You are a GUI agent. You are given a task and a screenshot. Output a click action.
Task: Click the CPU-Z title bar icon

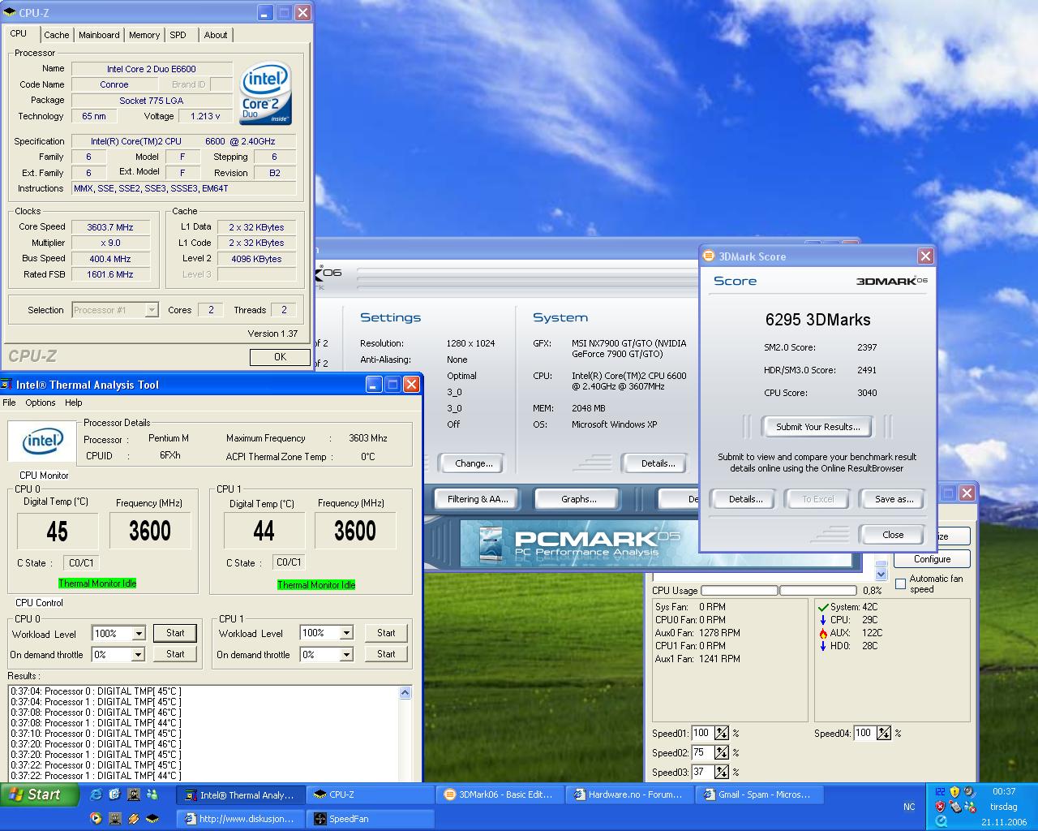click(11, 13)
